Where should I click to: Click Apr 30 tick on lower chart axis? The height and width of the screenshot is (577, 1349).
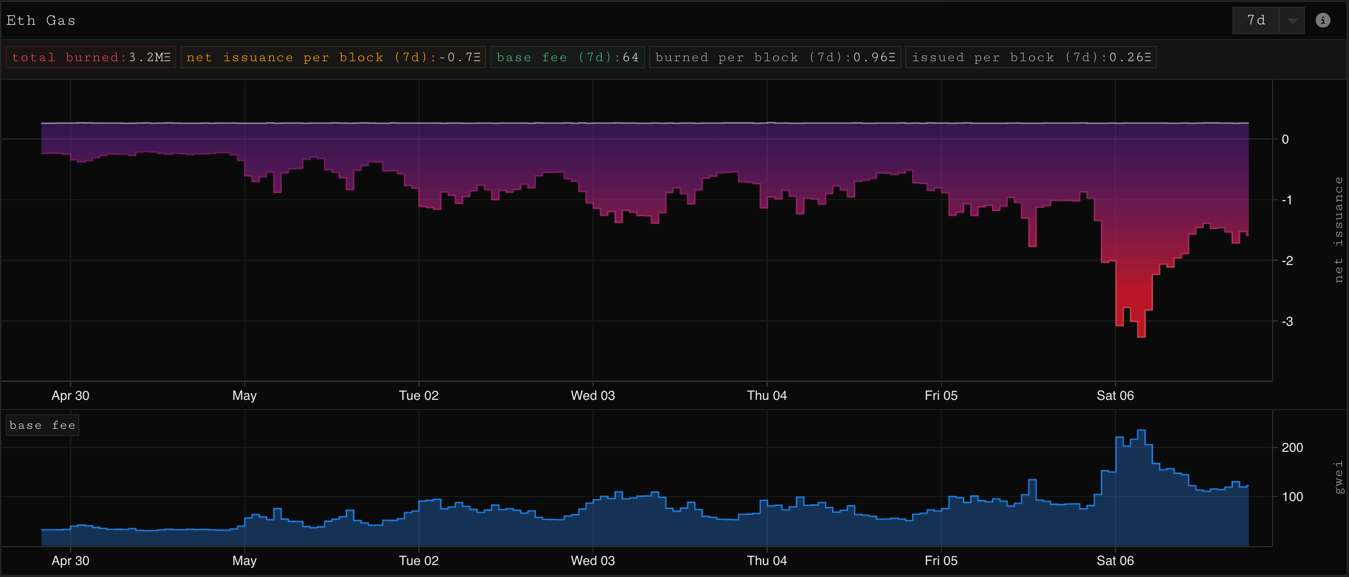[x=70, y=560]
